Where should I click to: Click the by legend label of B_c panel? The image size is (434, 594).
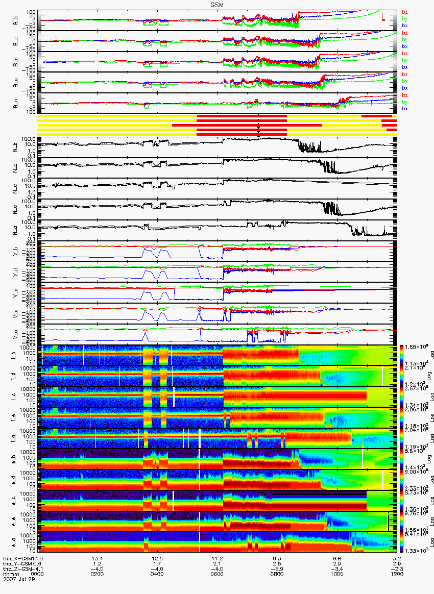click(x=404, y=60)
